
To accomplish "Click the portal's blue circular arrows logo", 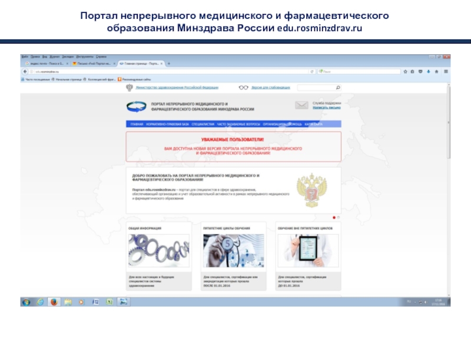I will 137,106.
